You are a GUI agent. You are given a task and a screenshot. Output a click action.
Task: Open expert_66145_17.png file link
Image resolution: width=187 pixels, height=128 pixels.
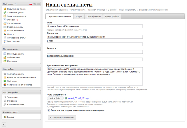point(78,98)
